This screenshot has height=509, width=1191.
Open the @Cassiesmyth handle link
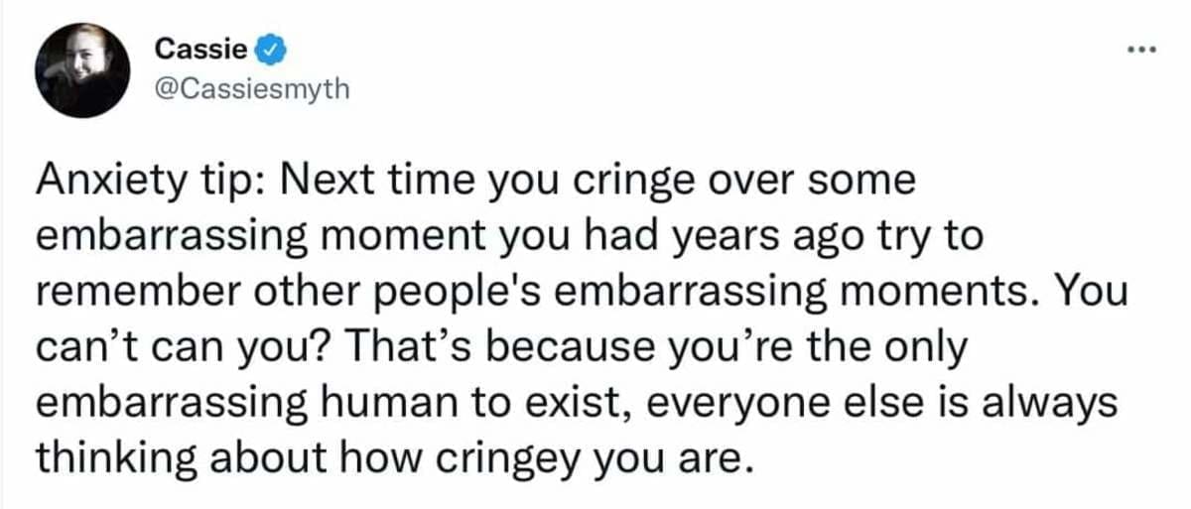pyautogui.click(x=252, y=90)
